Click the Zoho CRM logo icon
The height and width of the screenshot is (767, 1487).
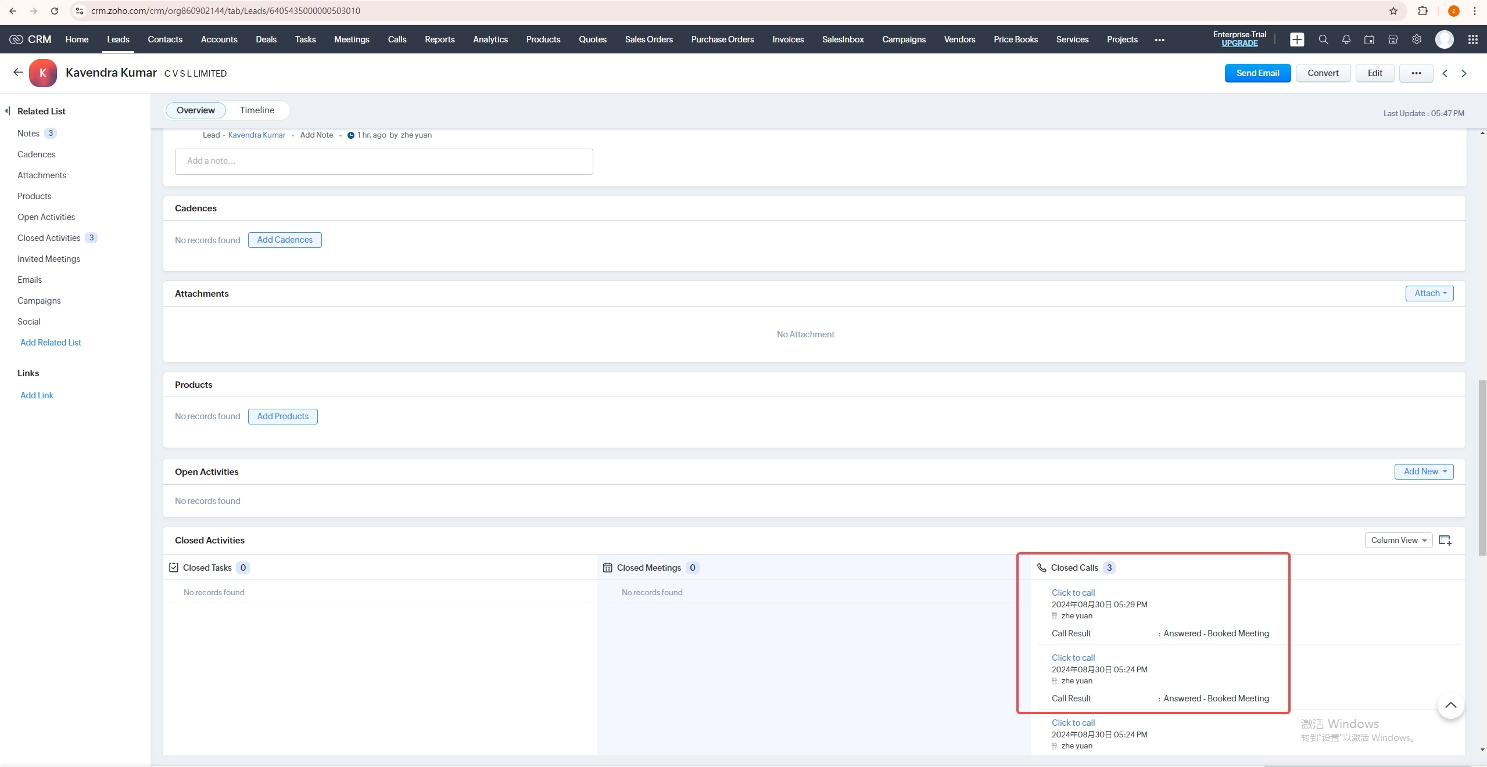tap(16, 39)
